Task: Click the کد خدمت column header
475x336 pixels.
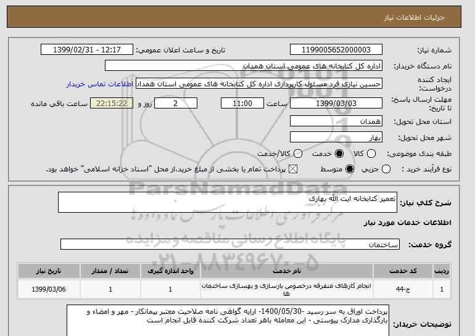Action: click(403, 271)
